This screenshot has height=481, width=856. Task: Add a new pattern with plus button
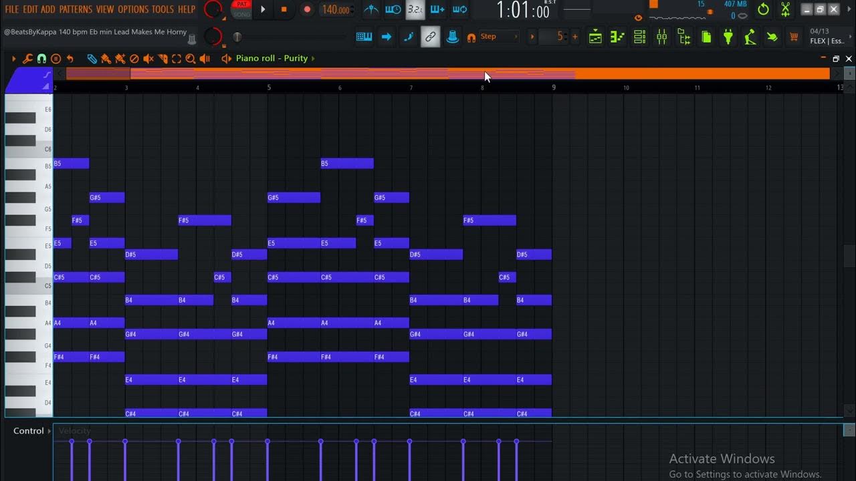(574, 37)
